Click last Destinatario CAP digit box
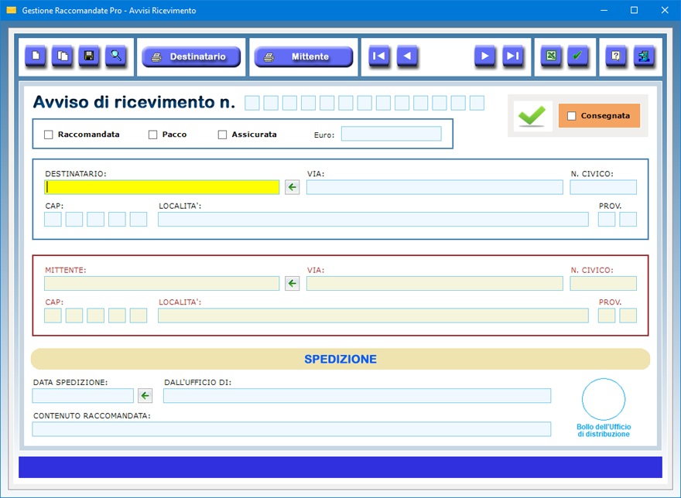The width and height of the screenshot is (681, 498). click(x=139, y=220)
